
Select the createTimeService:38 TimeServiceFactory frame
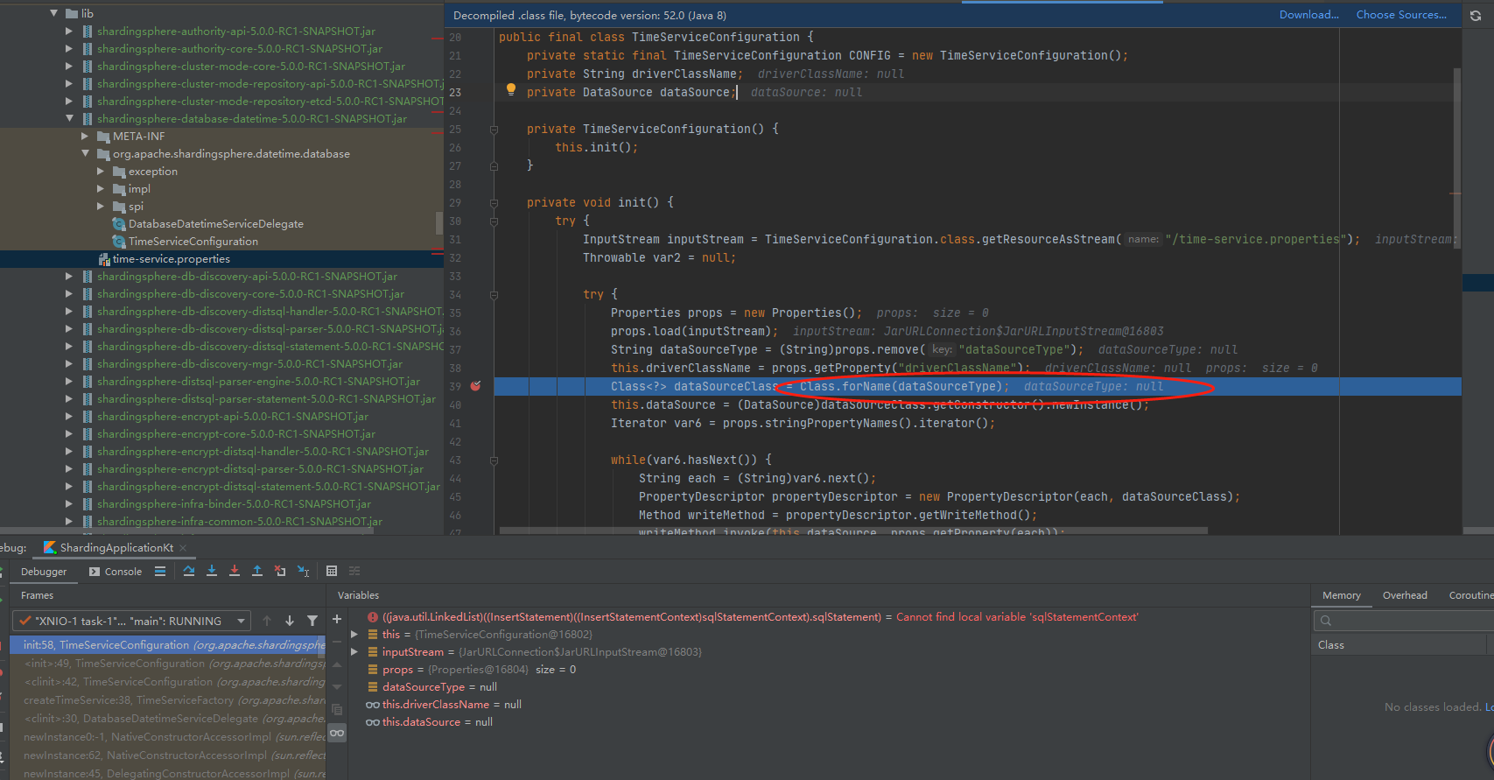coord(168,700)
